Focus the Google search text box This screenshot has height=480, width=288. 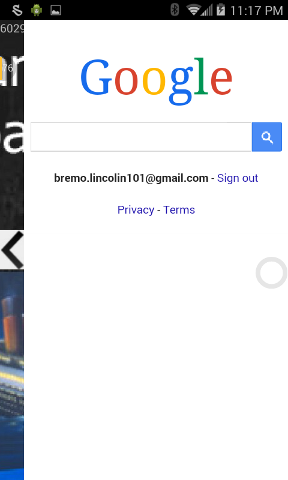[141, 137]
